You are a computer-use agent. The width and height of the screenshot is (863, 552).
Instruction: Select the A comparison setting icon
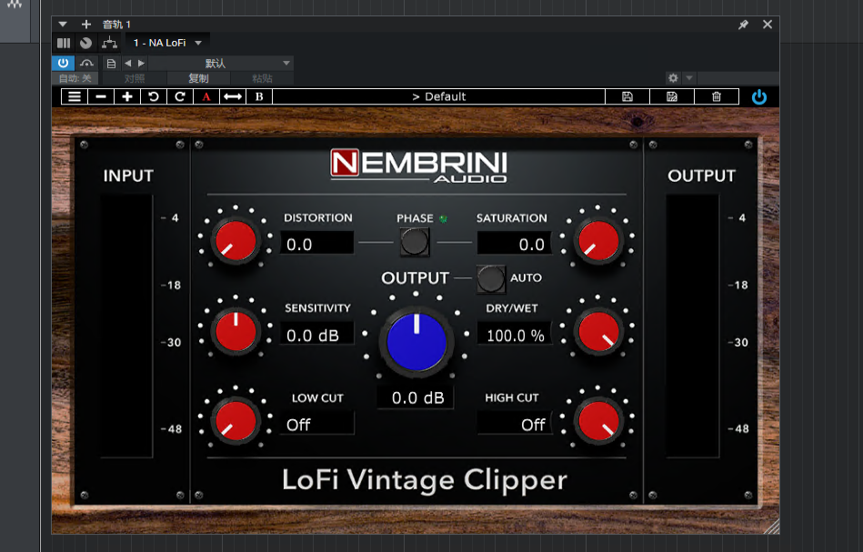pyautogui.click(x=205, y=96)
